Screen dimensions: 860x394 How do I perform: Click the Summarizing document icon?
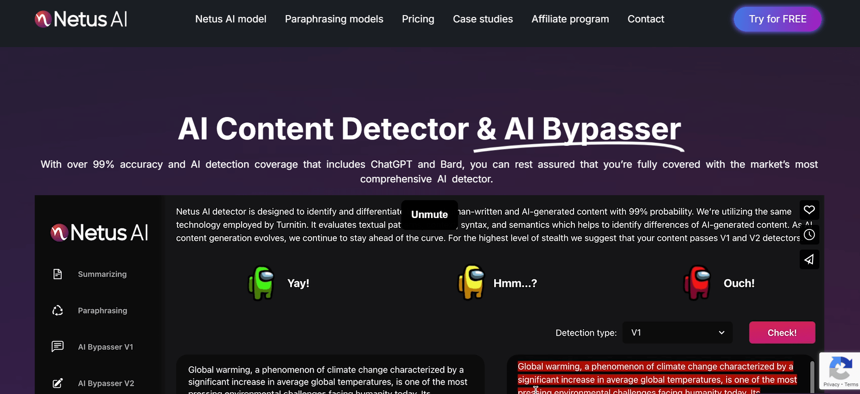click(58, 274)
